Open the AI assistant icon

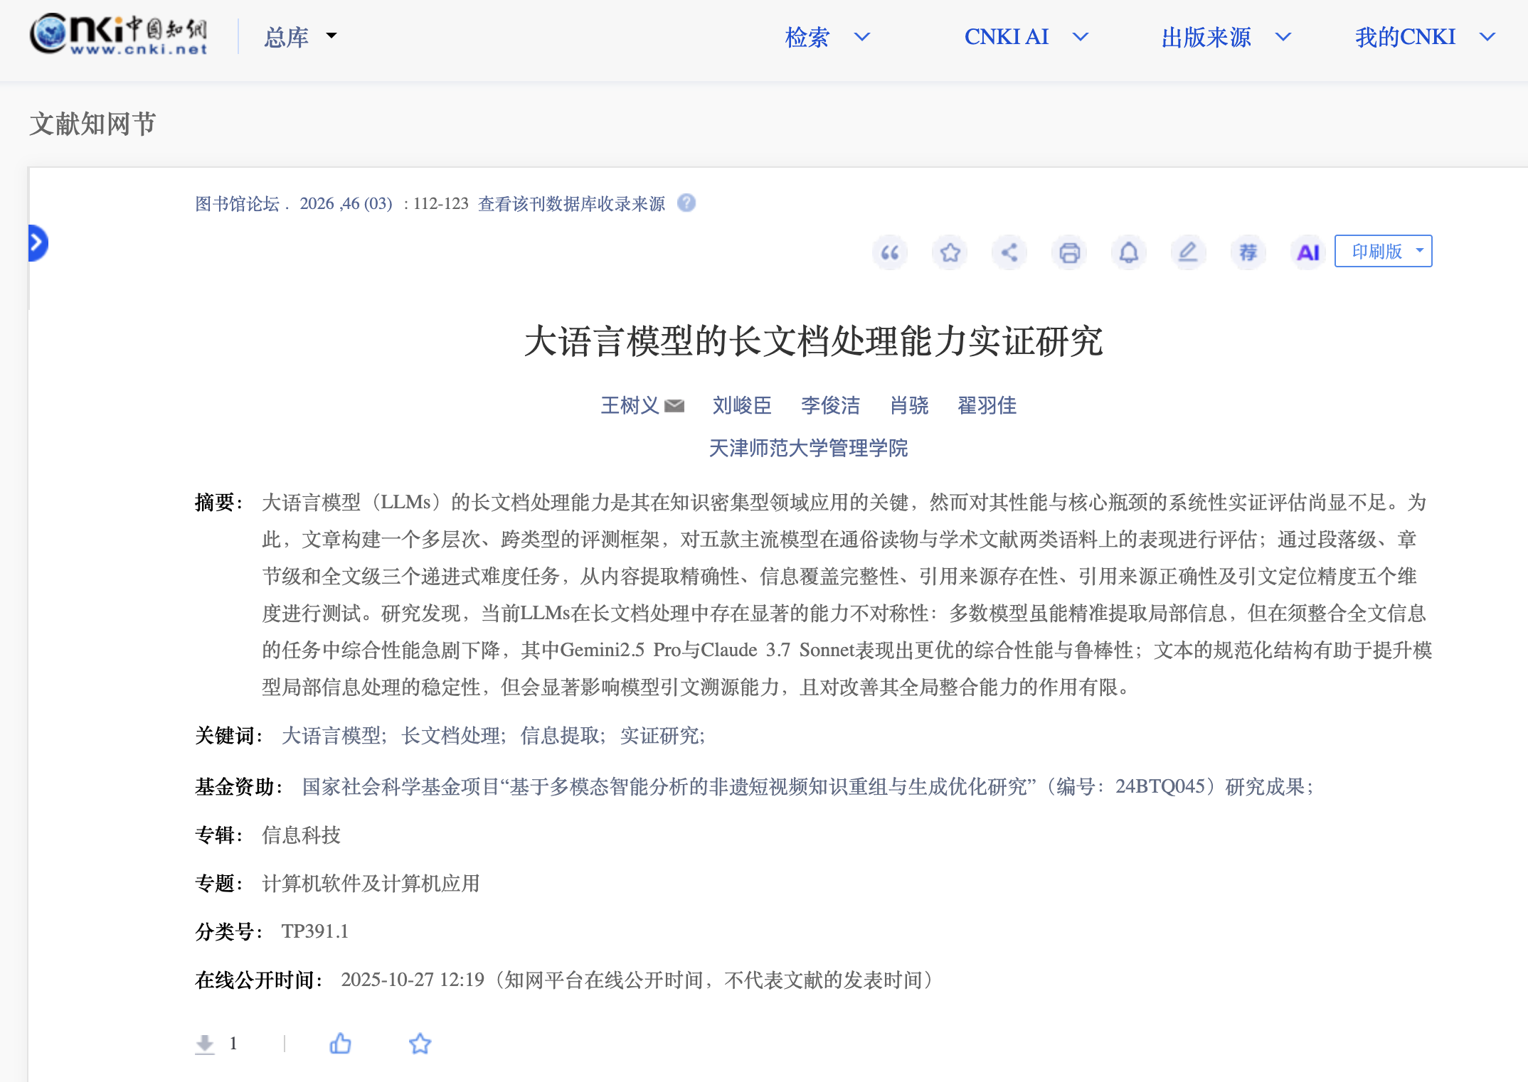pyautogui.click(x=1307, y=252)
